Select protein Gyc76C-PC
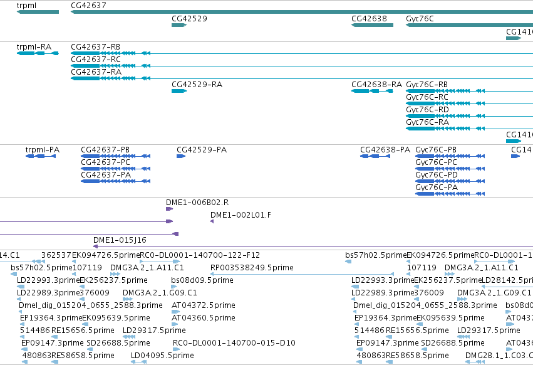The height and width of the screenshot is (365, 533). (x=450, y=169)
